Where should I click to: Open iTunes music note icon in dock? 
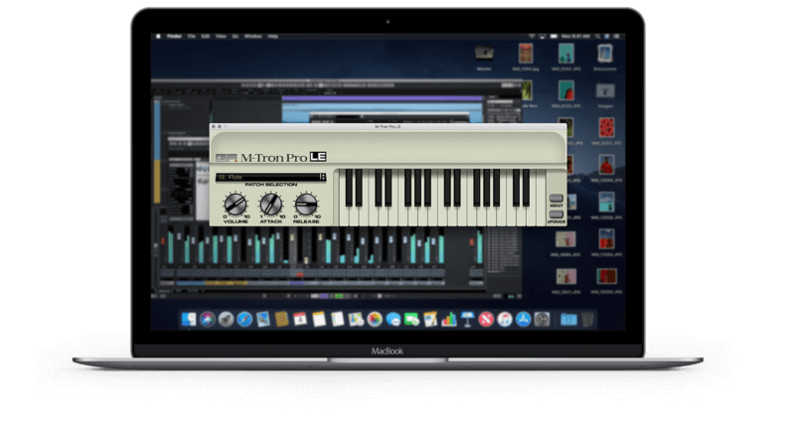505,320
